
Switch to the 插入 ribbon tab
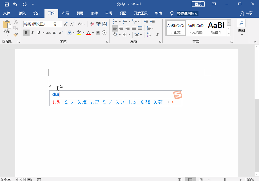coord(22,13)
